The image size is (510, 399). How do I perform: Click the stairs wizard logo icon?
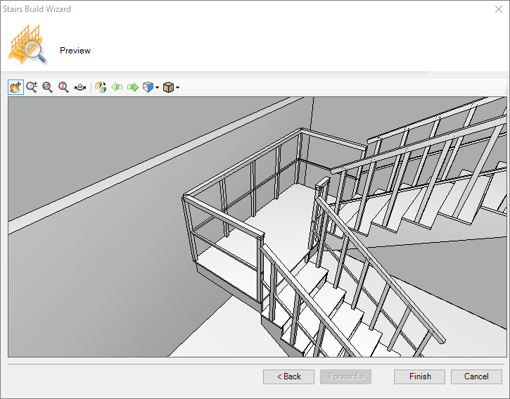click(27, 45)
